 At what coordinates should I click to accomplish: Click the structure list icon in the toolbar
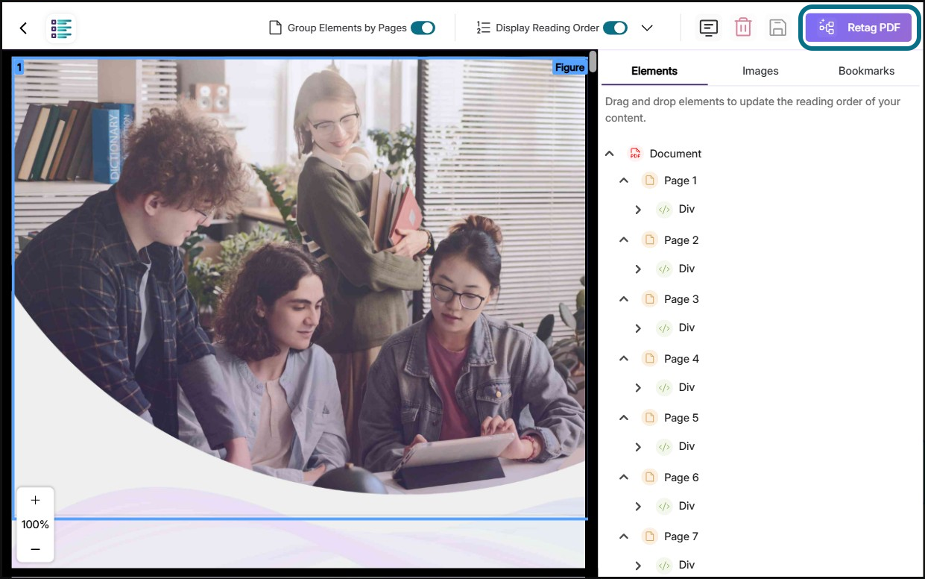(x=62, y=28)
